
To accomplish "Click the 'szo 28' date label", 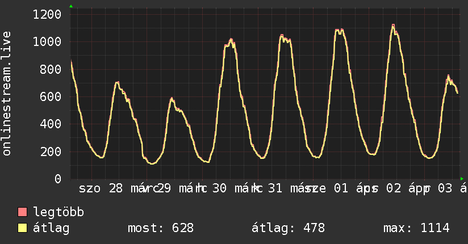I will (x=101, y=189).
